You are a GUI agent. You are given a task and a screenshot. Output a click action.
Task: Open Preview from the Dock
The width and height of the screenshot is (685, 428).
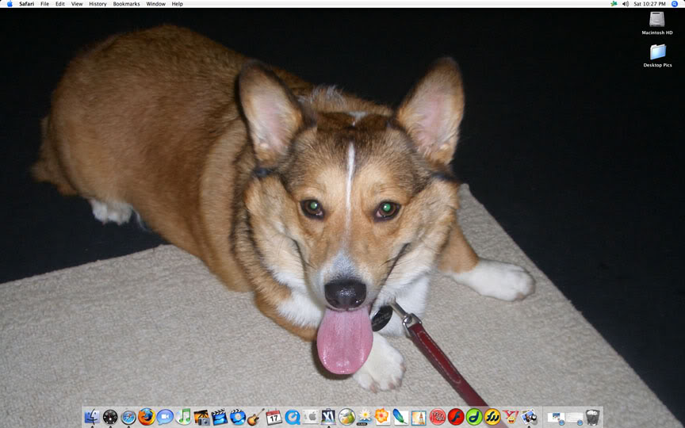[x=529, y=417]
